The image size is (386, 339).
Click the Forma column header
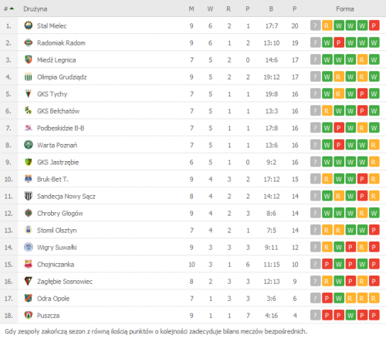pyautogui.click(x=345, y=9)
